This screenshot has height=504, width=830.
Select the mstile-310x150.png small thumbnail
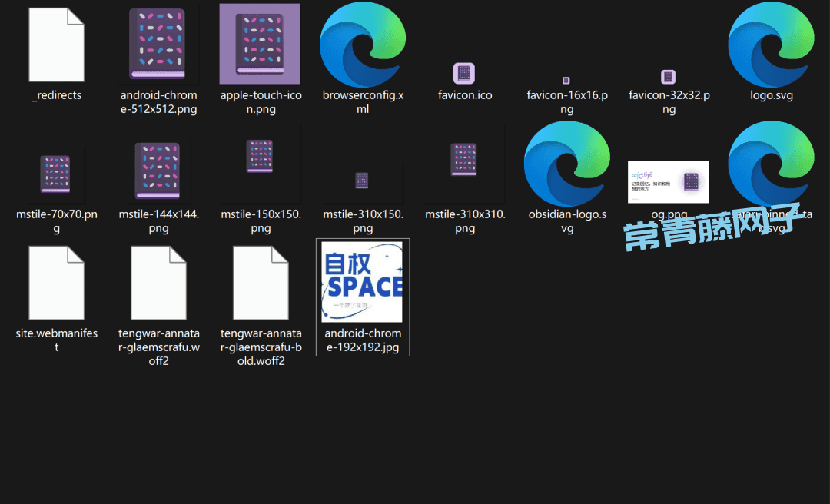(361, 181)
